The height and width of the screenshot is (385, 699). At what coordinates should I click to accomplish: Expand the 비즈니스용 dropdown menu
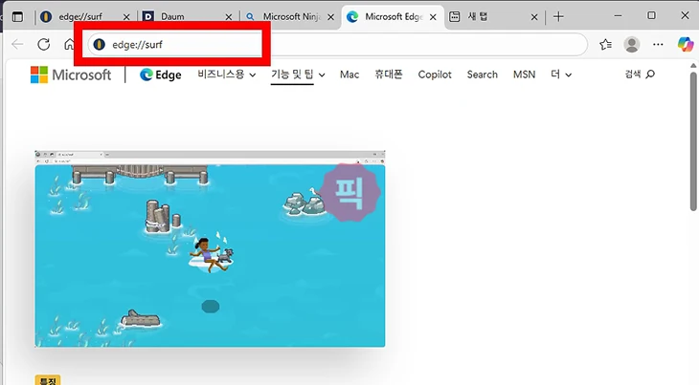click(227, 75)
